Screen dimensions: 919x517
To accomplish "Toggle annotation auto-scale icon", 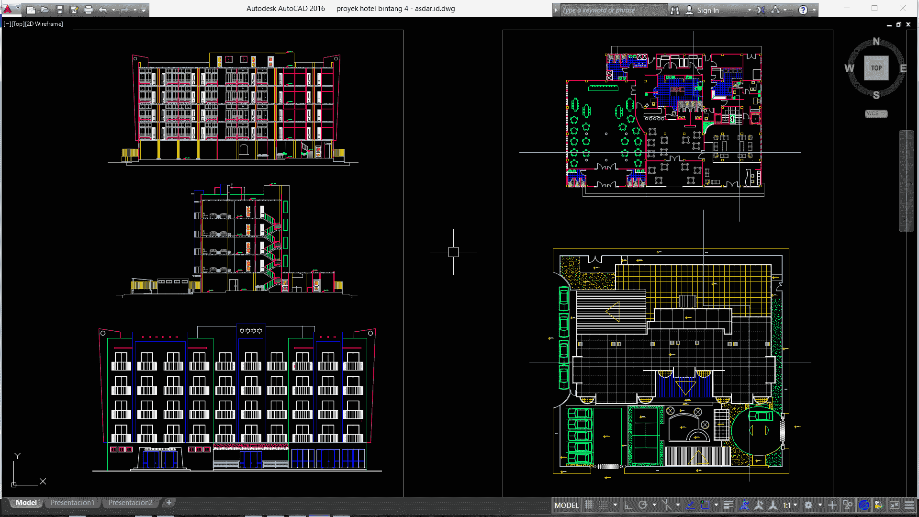I will (x=759, y=505).
